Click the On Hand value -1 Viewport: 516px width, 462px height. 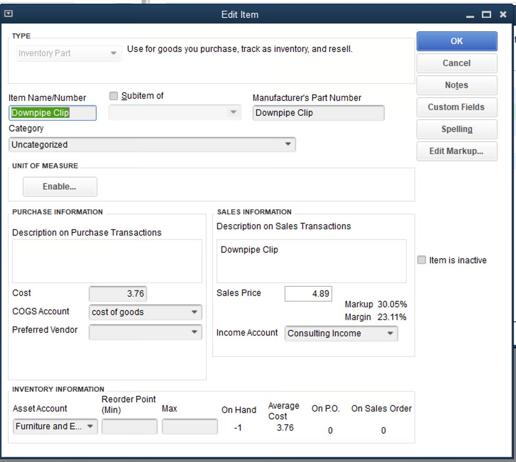pyautogui.click(x=238, y=428)
